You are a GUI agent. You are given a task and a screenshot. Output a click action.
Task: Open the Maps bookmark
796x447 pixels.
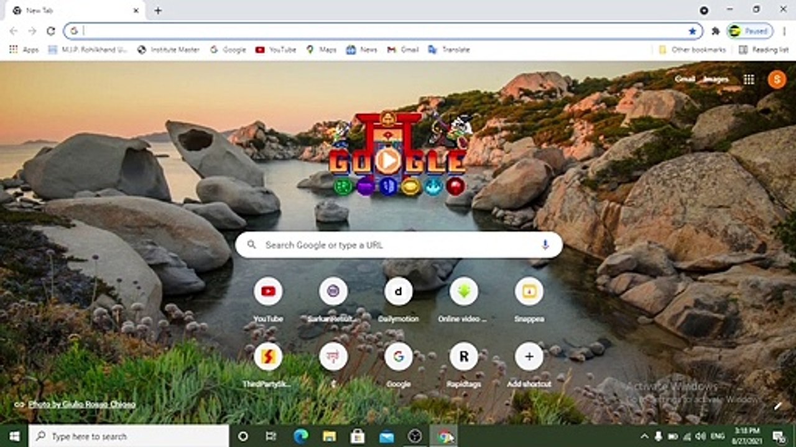click(322, 50)
